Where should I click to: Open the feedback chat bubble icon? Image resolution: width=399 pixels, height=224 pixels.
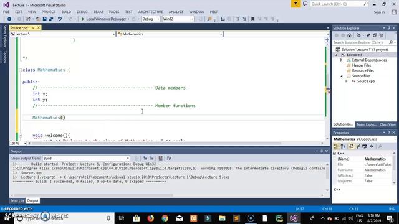(305, 4)
